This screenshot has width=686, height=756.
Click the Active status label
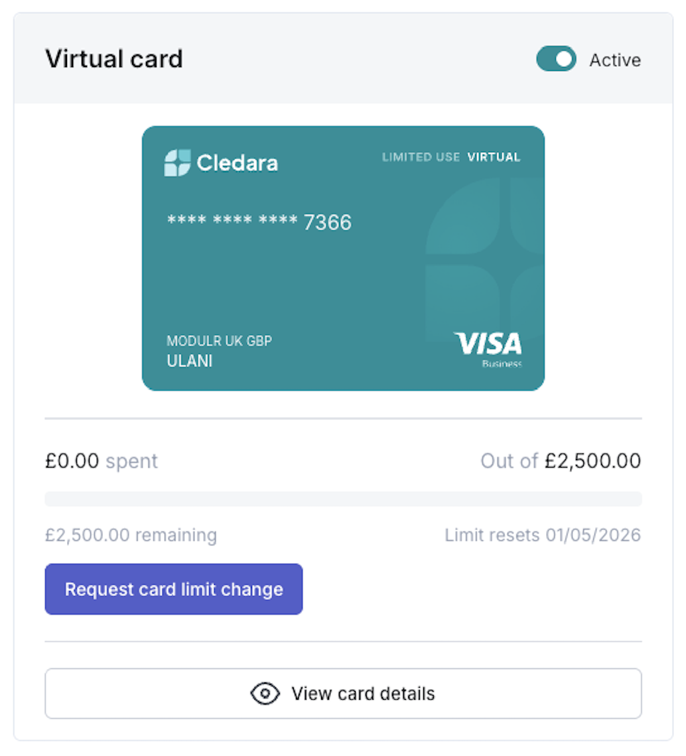coord(615,60)
